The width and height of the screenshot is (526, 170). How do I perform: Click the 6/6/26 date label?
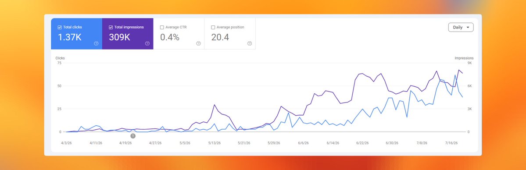(x=303, y=143)
